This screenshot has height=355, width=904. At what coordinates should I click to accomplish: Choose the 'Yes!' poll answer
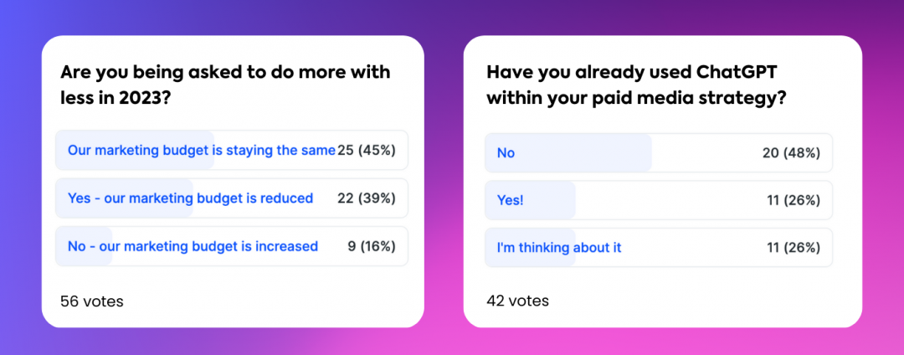click(x=659, y=200)
